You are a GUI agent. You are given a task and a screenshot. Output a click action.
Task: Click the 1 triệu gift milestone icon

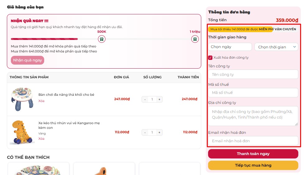click(195, 39)
